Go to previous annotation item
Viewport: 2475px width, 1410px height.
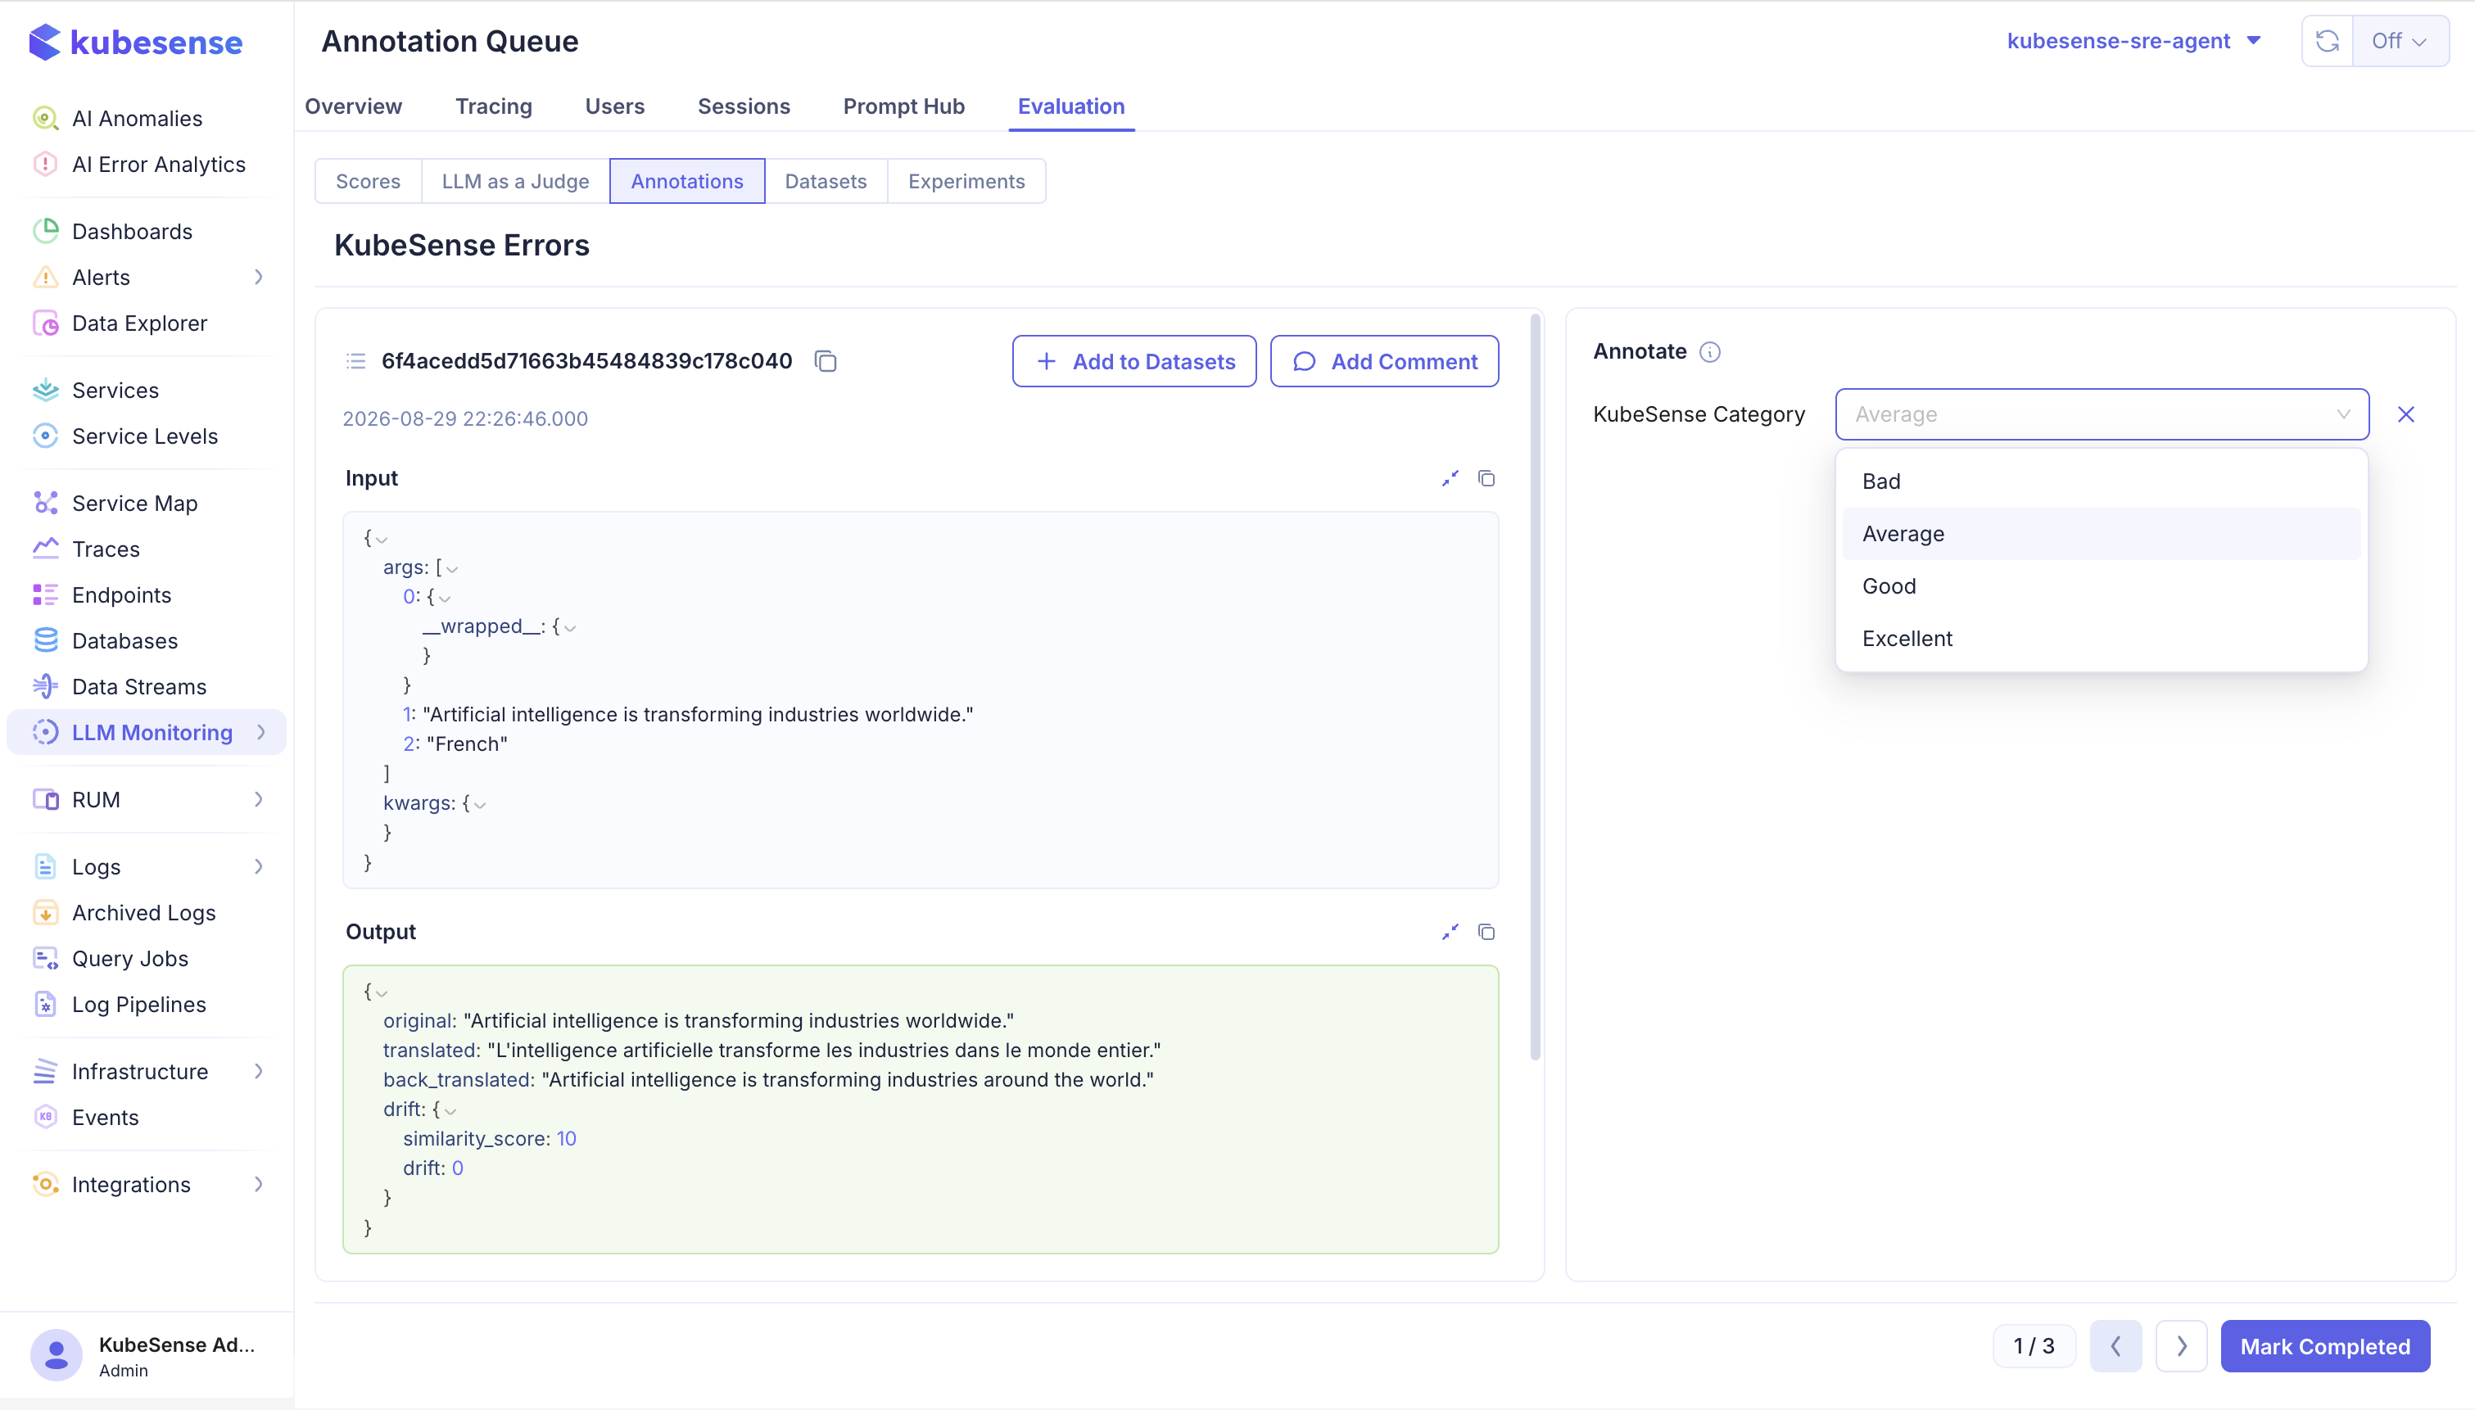2115,1346
